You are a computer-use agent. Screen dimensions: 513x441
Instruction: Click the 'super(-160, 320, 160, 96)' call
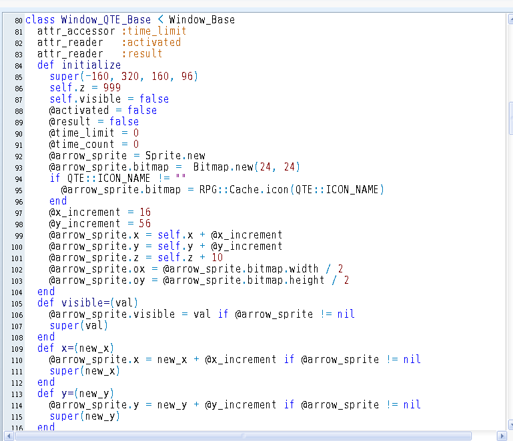pos(123,77)
